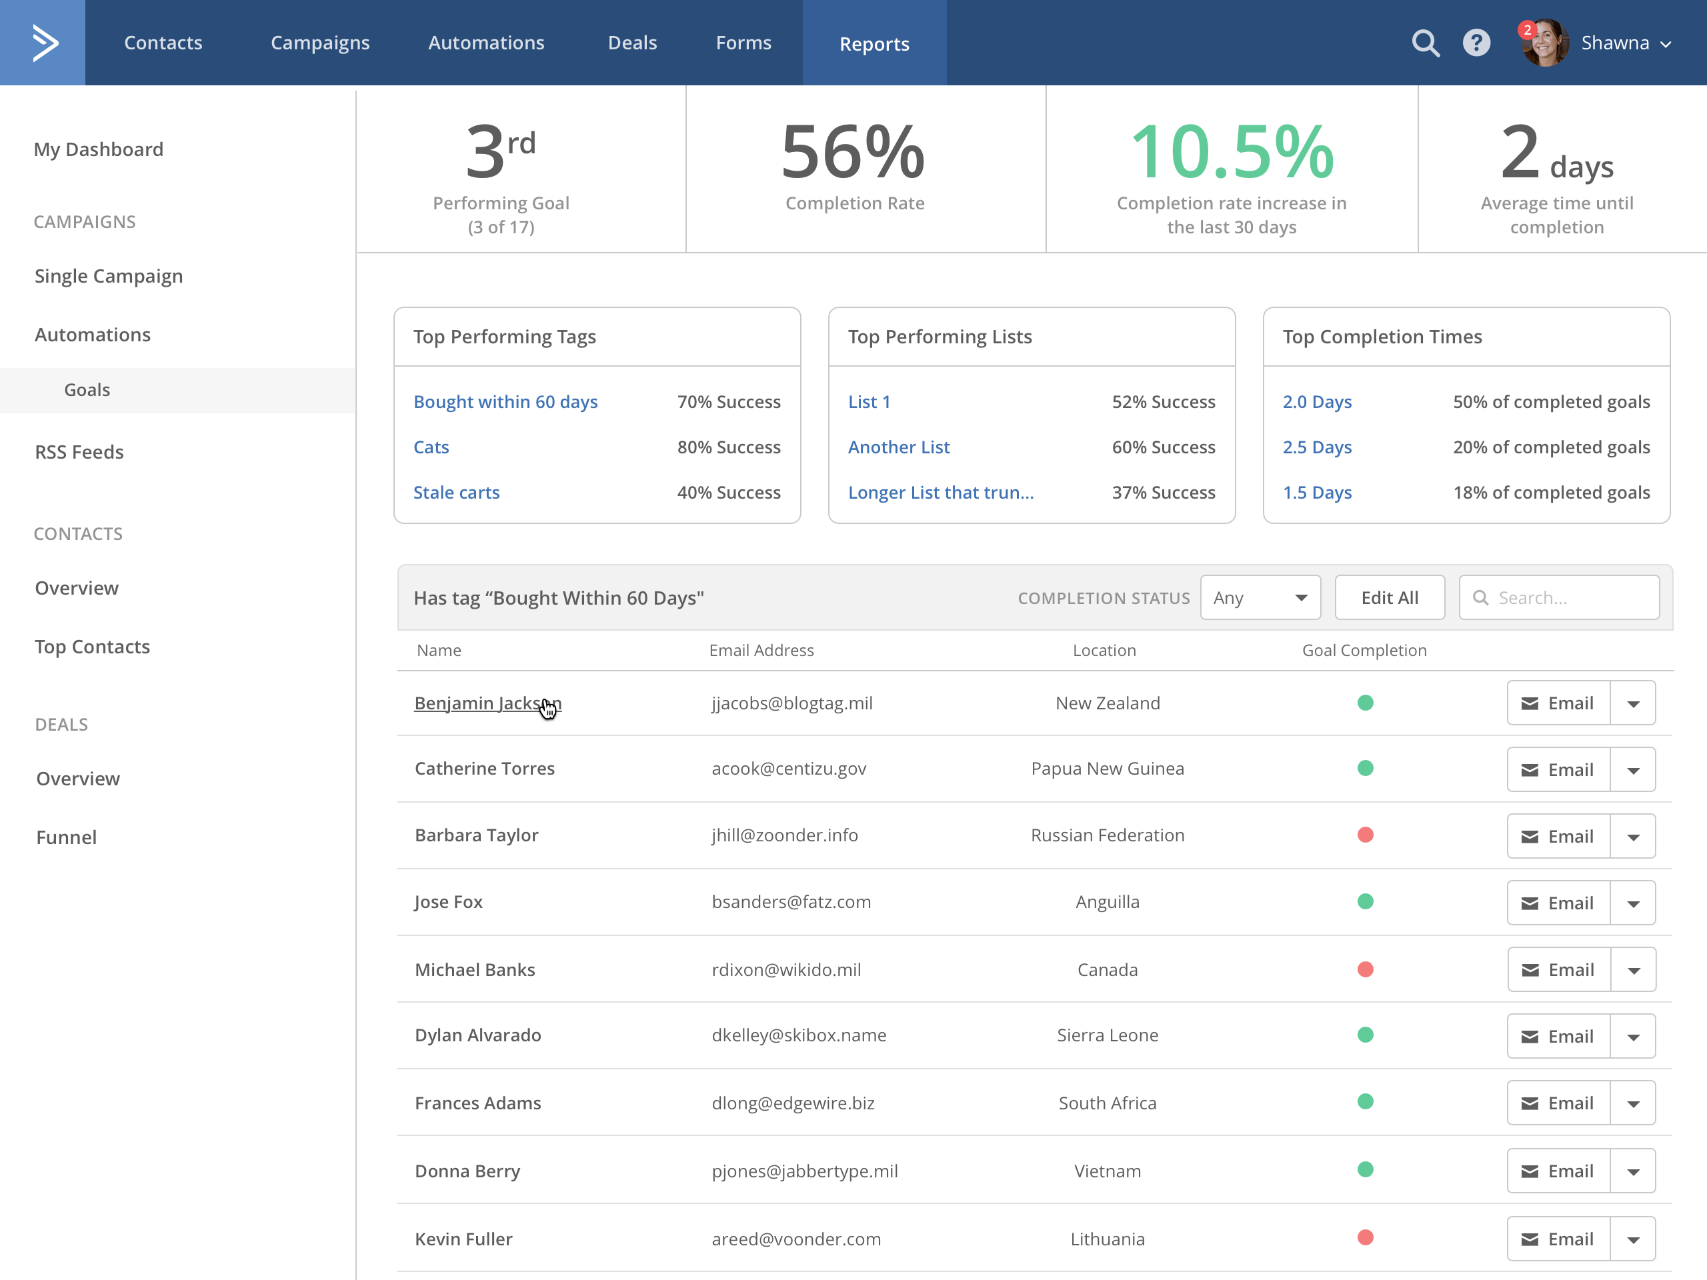Click the Cats tag link in Top Performing Tags
Viewport: 1707px width, 1280px height.
click(433, 447)
